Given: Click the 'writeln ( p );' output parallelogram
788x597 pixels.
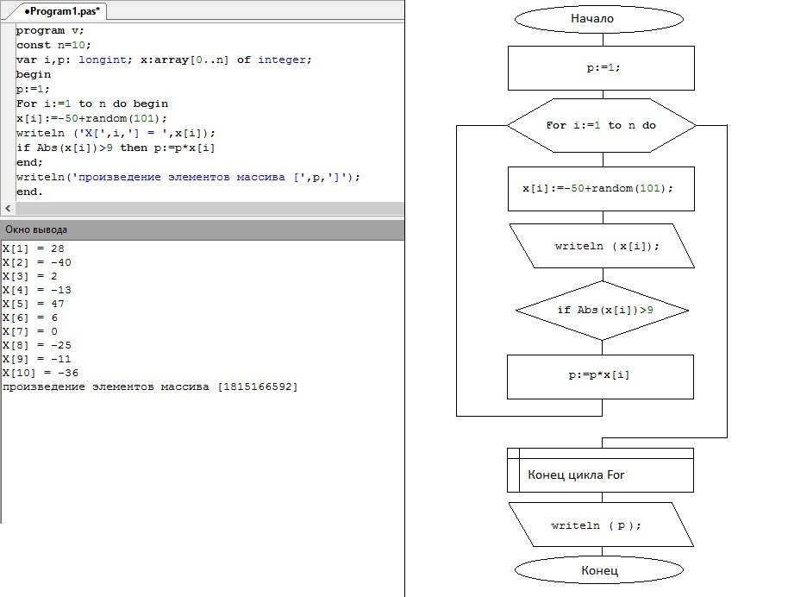Looking at the screenshot, I should click(601, 525).
